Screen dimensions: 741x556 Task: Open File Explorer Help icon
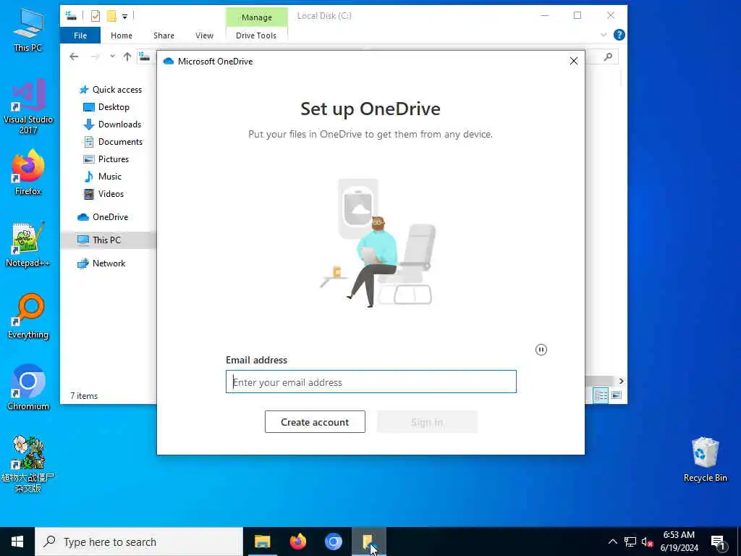[619, 35]
